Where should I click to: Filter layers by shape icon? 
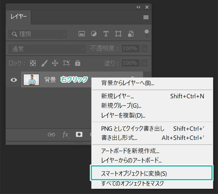118,34
